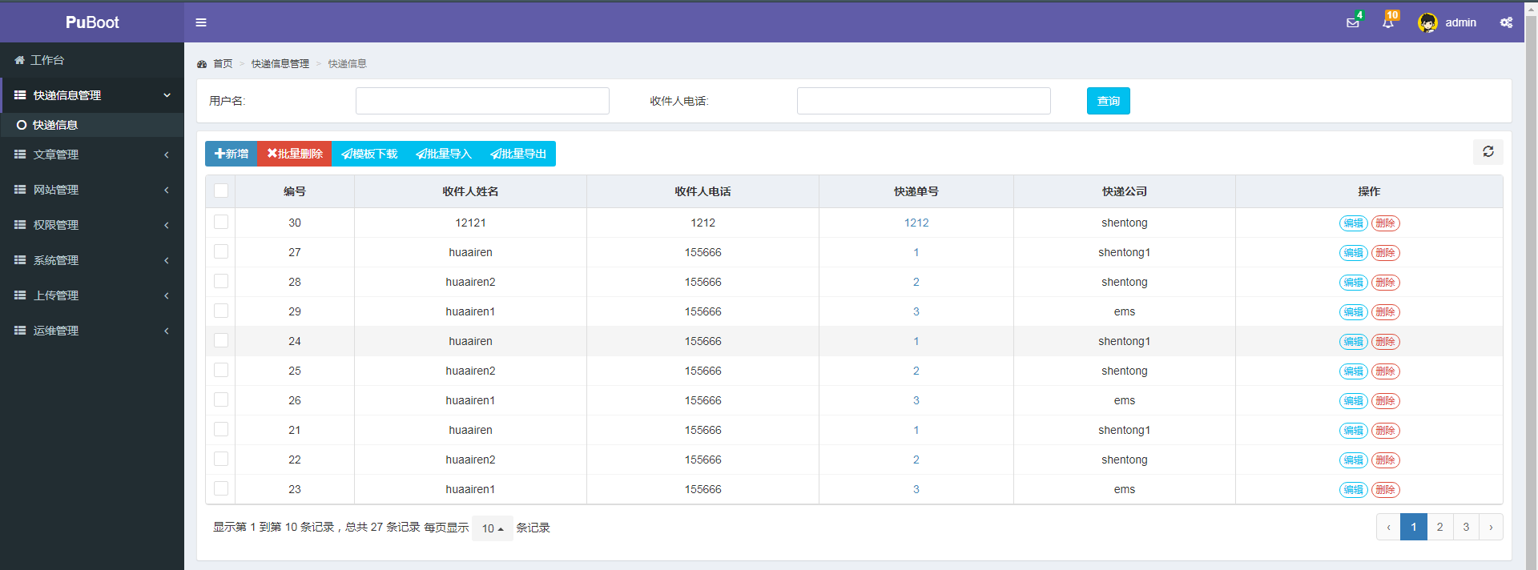Check the row with 编号 28
The image size is (1538, 570).
221,281
